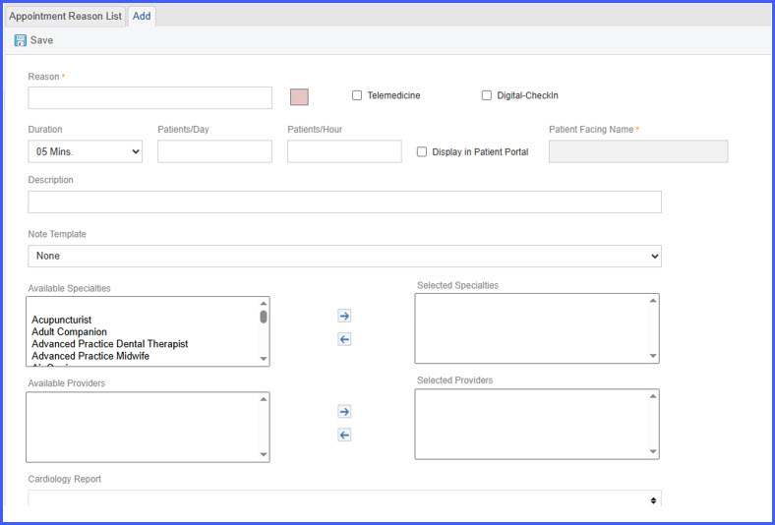Expand the Note Template dropdown
This screenshot has height=525, width=775.
tap(344, 256)
